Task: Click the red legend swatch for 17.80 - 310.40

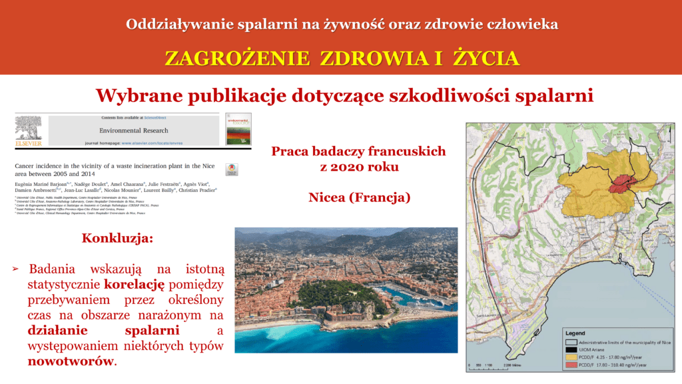Action: tap(571, 365)
